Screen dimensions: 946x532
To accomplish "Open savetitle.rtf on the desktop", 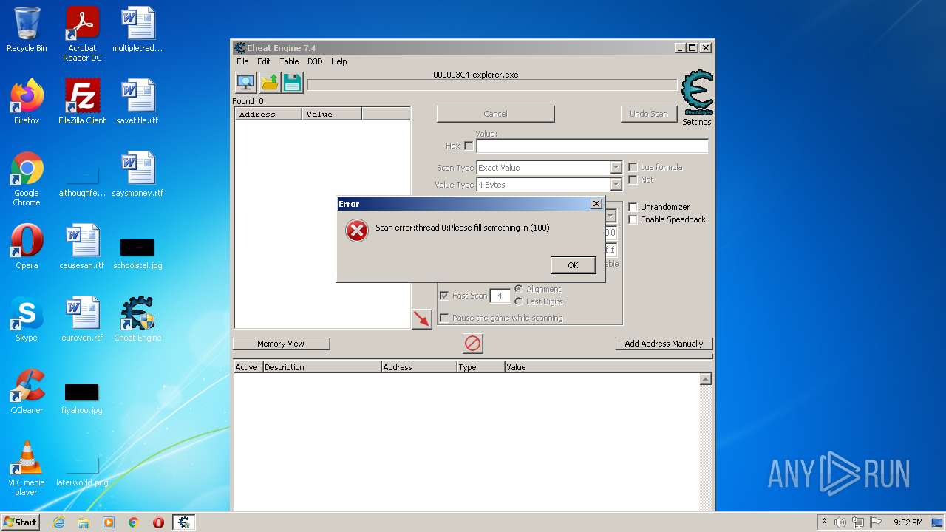I will click(137, 102).
